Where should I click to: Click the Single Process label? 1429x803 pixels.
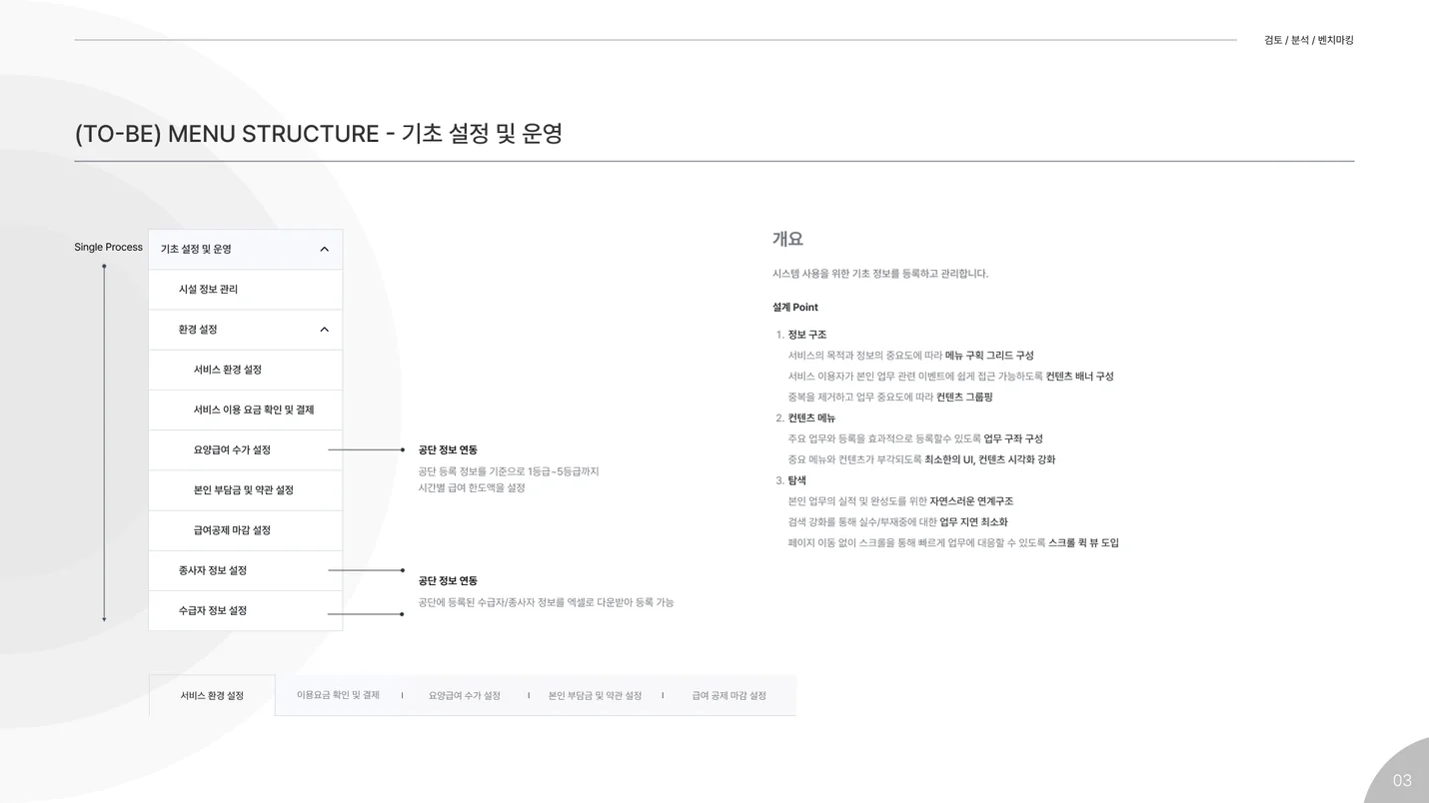pos(108,248)
